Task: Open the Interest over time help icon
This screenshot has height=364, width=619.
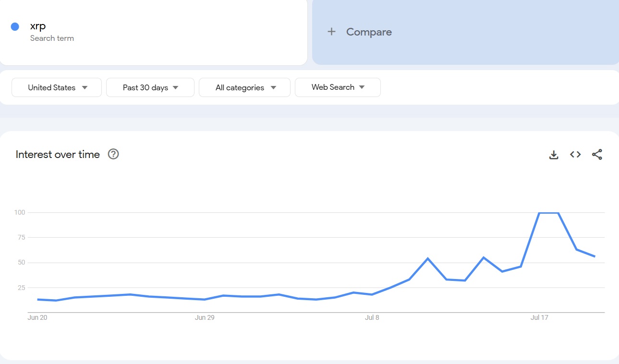Action: (x=113, y=154)
